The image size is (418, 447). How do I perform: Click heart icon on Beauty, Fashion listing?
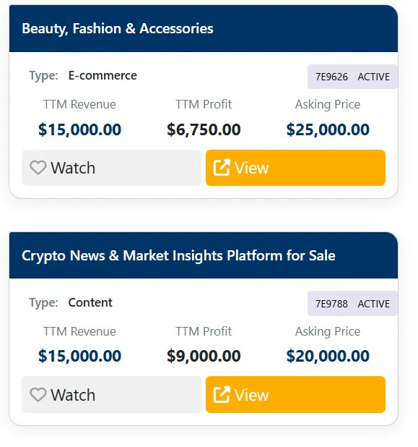pyautogui.click(x=38, y=168)
